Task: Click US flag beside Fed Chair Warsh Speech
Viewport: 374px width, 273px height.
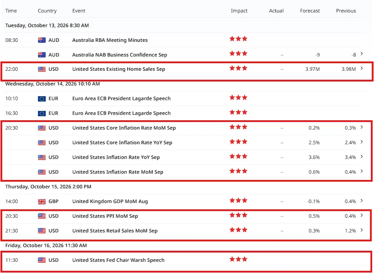Action: 42,260
